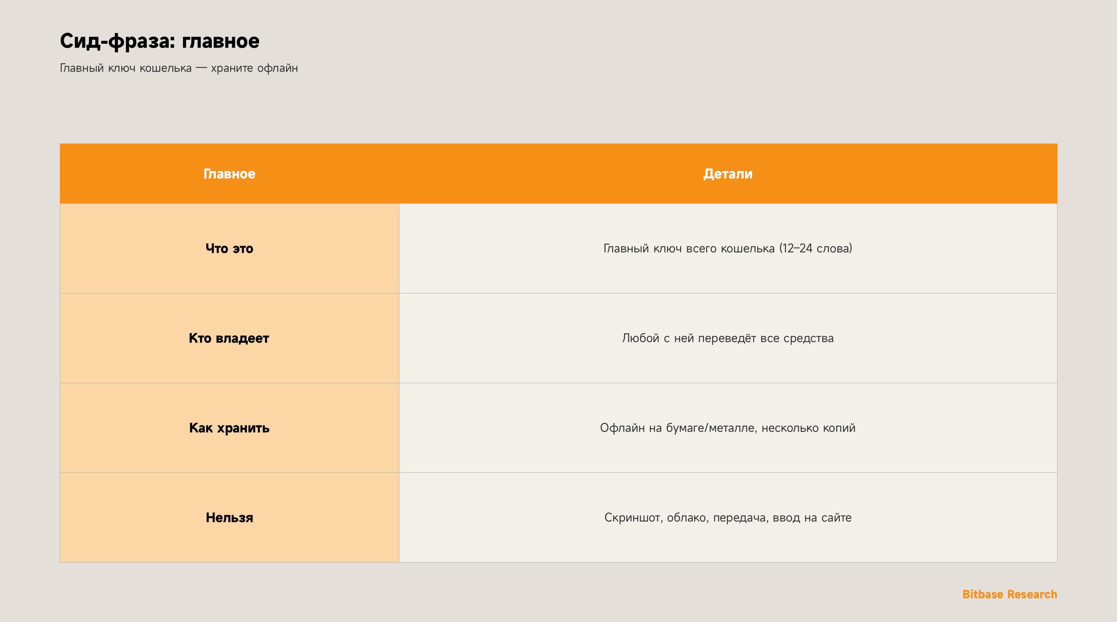
Task: Click cell "Любой с ней переведёт все средства"
Action: pos(728,338)
